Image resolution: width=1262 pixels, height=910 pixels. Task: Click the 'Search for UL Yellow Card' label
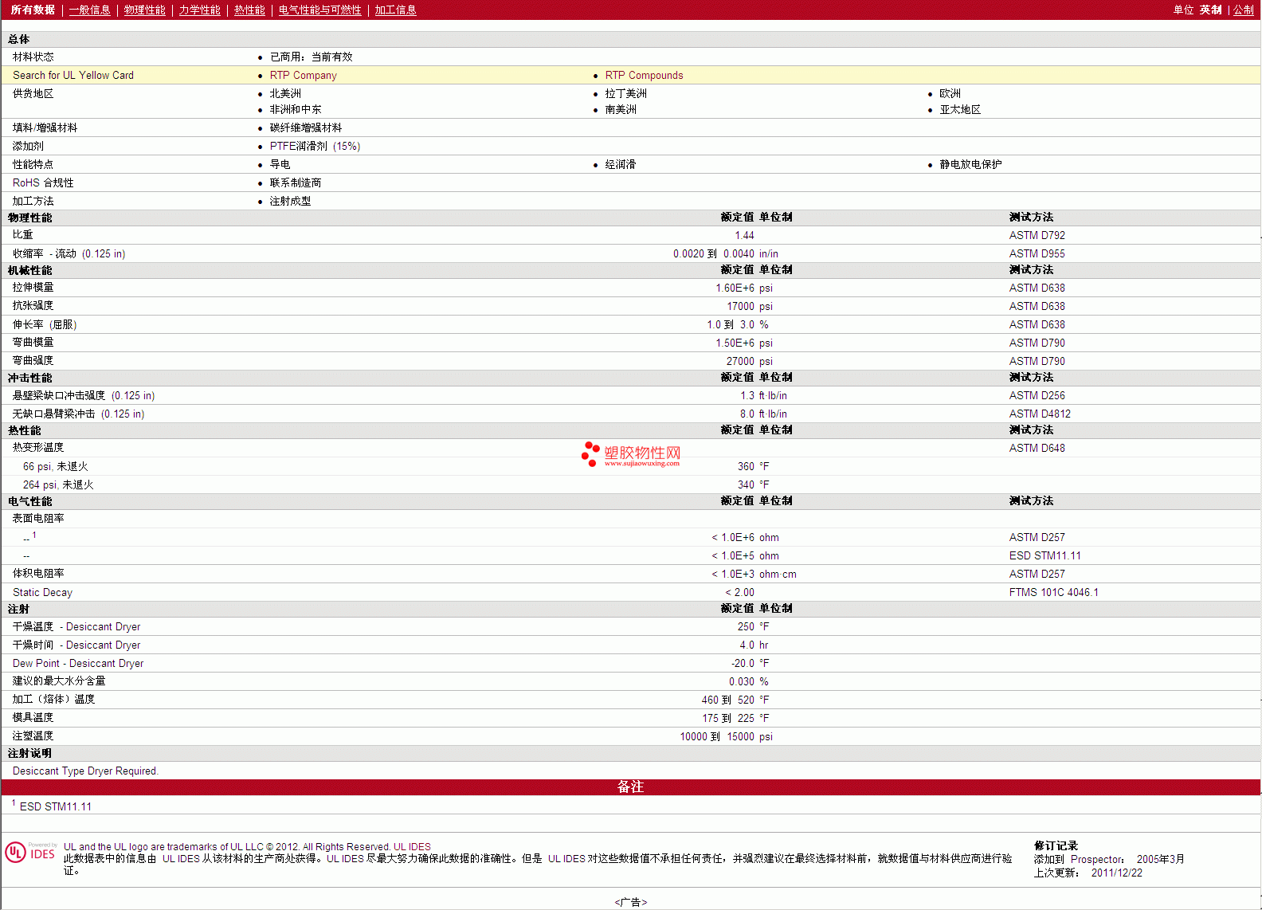tap(73, 75)
